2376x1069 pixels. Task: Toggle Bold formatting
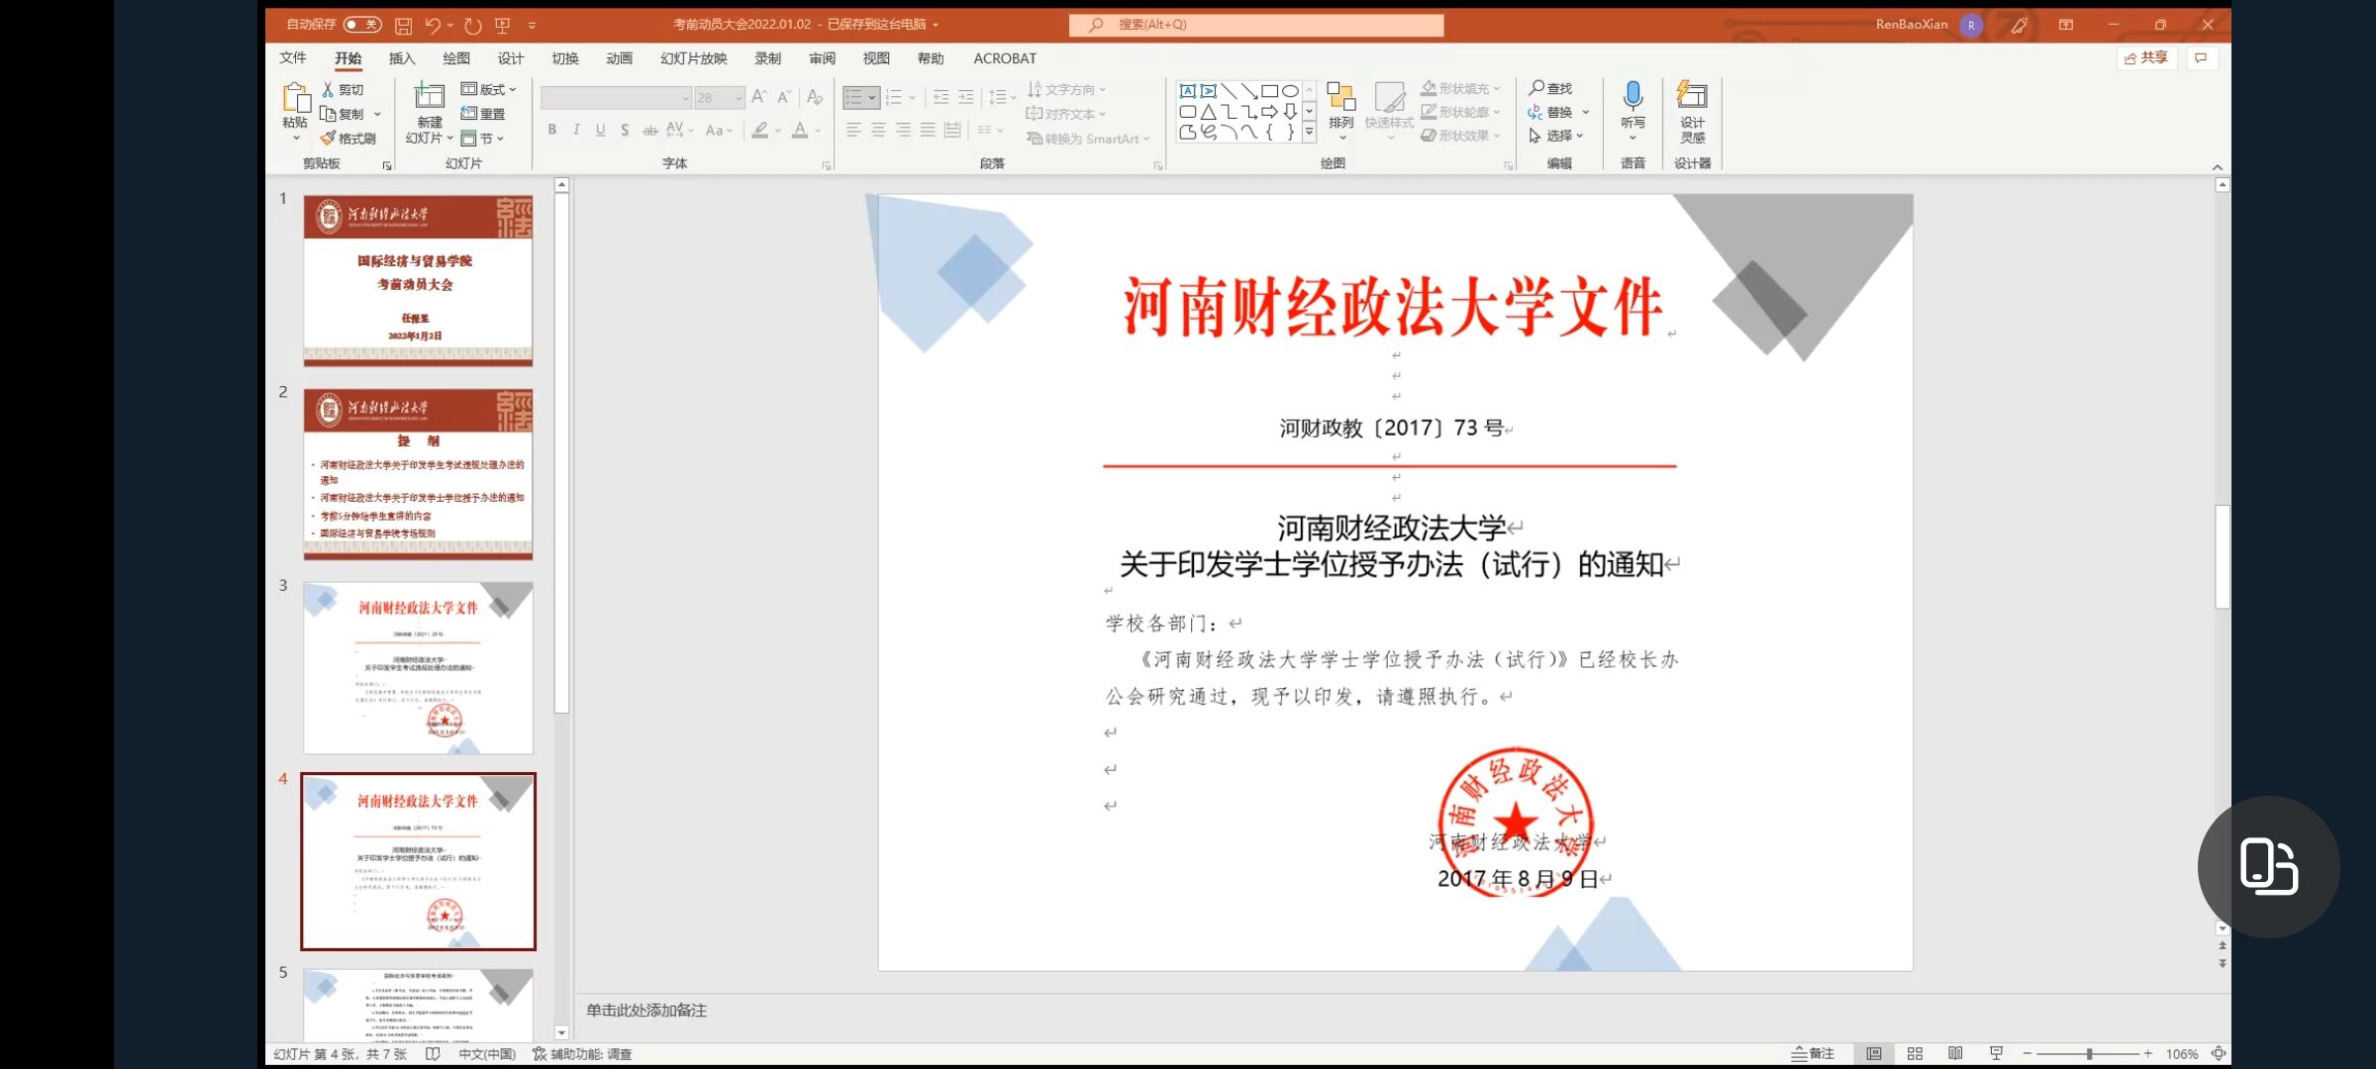pyautogui.click(x=551, y=130)
